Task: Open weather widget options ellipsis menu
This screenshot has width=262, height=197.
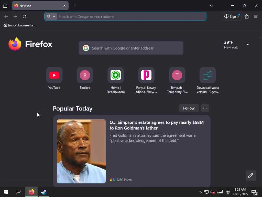Action: [x=247, y=45]
